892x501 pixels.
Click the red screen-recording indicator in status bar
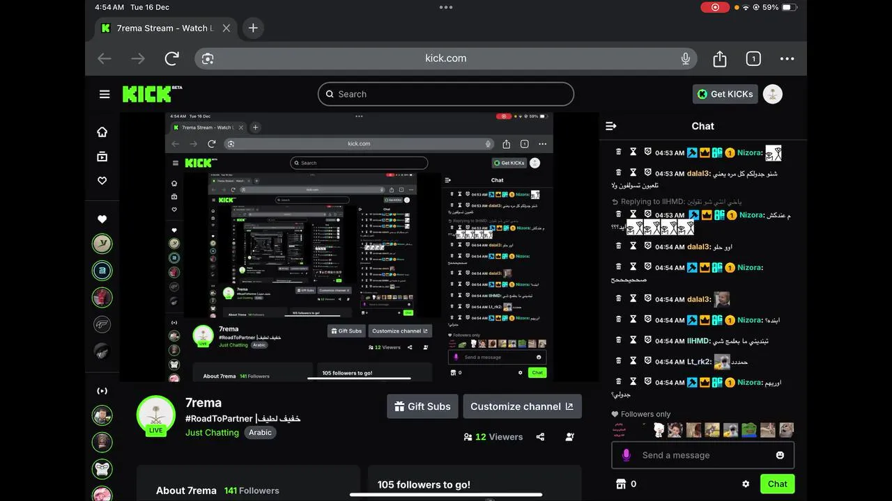coord(715,7)
